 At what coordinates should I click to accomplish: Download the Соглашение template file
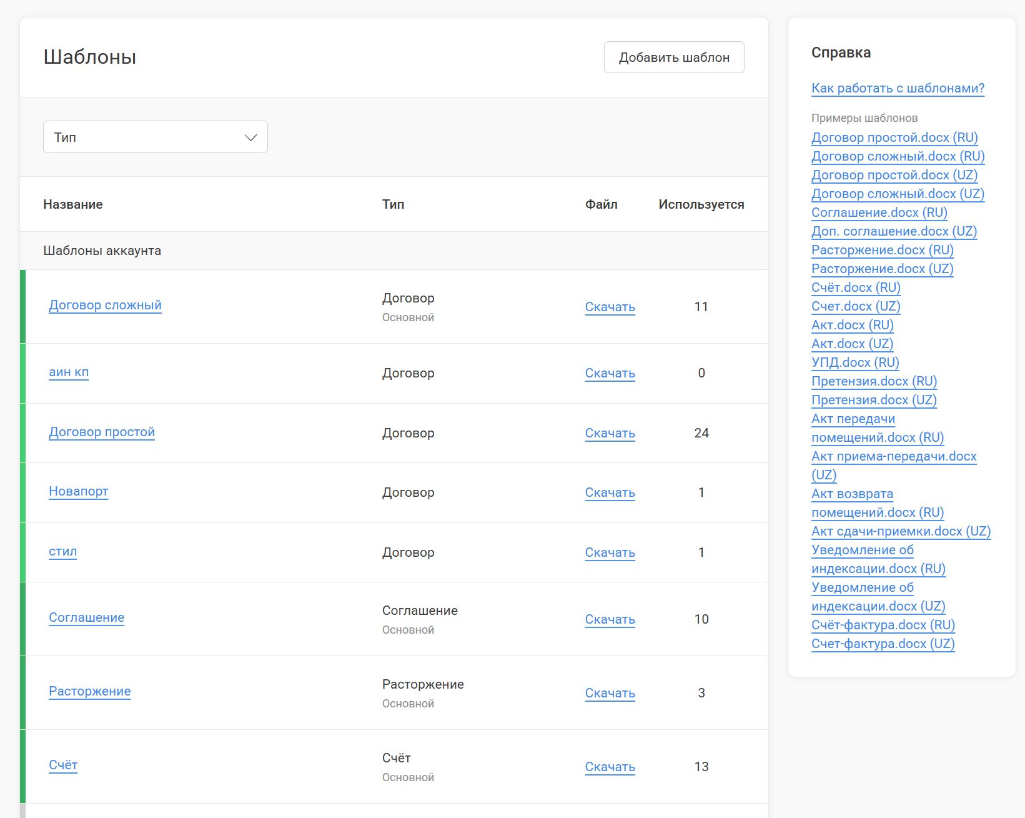click(x=610, y=619)
